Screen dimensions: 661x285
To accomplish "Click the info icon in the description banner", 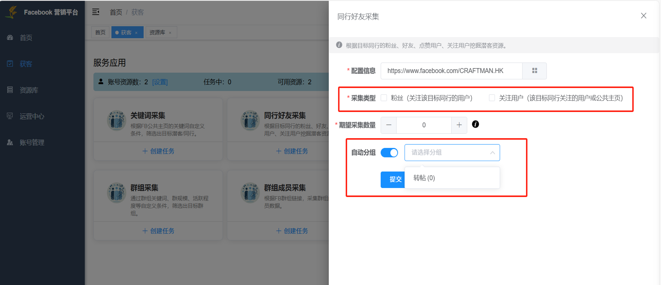I will (339, 45).
